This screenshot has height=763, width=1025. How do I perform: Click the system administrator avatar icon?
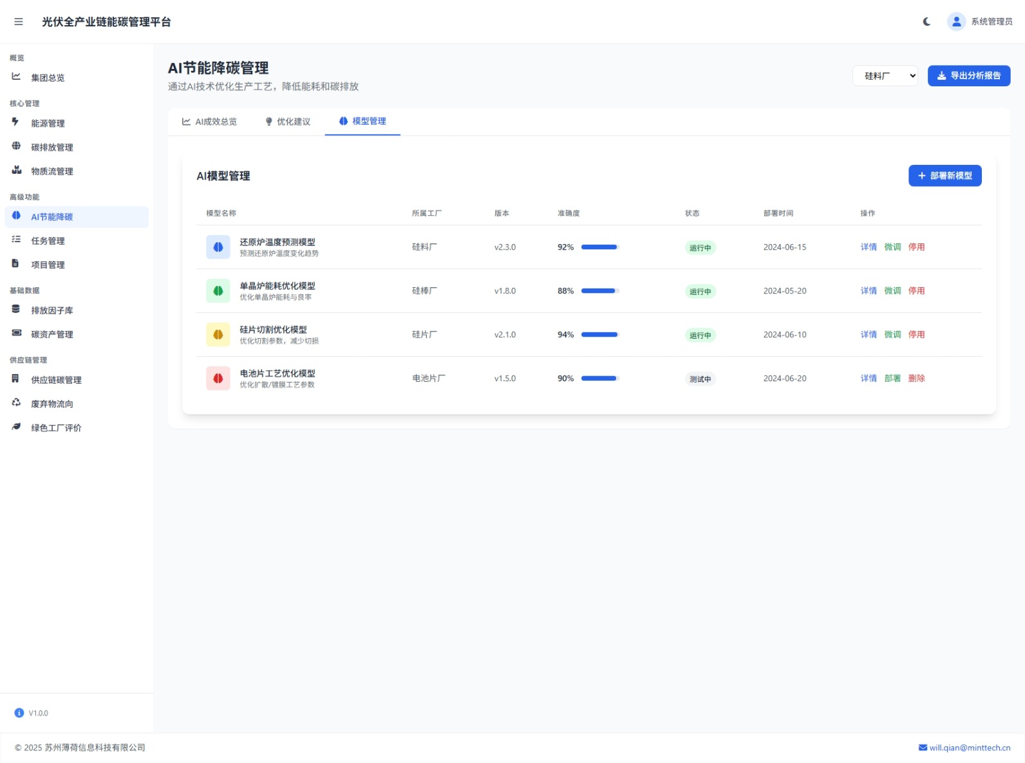click(956, 22)
